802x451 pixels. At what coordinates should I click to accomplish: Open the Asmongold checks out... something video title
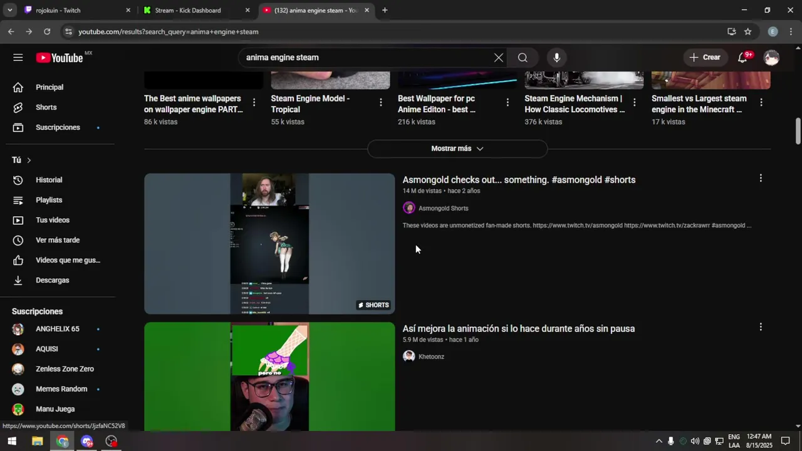point(519,180)
